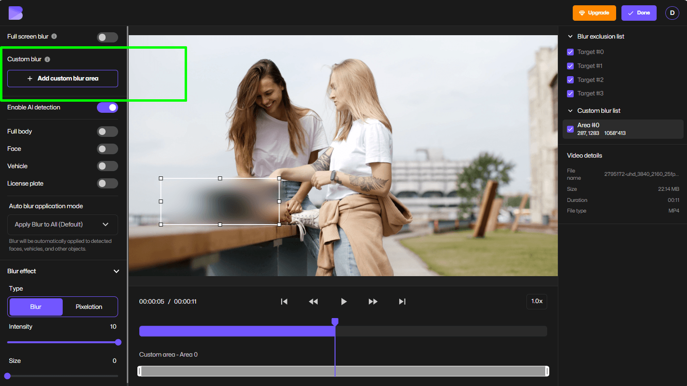The image size is (687, 386).
Task: Click the app logo icon
Action: tap(15, 13)
